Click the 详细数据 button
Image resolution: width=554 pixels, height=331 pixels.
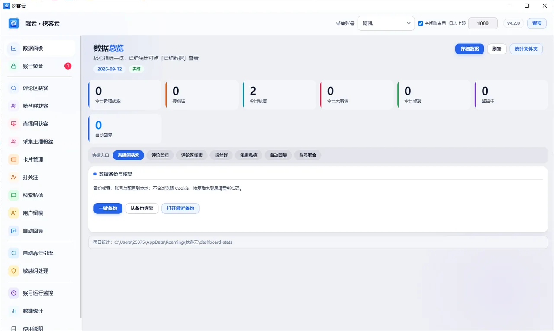tap(470, 49)
